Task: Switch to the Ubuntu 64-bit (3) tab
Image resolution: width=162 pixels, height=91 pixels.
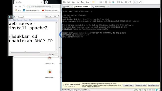Action: 100,7
